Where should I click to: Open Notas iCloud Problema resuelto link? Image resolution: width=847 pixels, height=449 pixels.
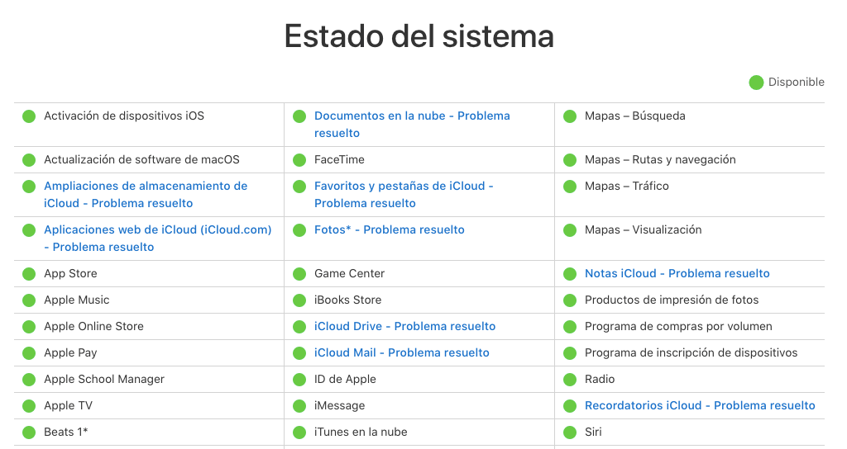click(677, 273)
